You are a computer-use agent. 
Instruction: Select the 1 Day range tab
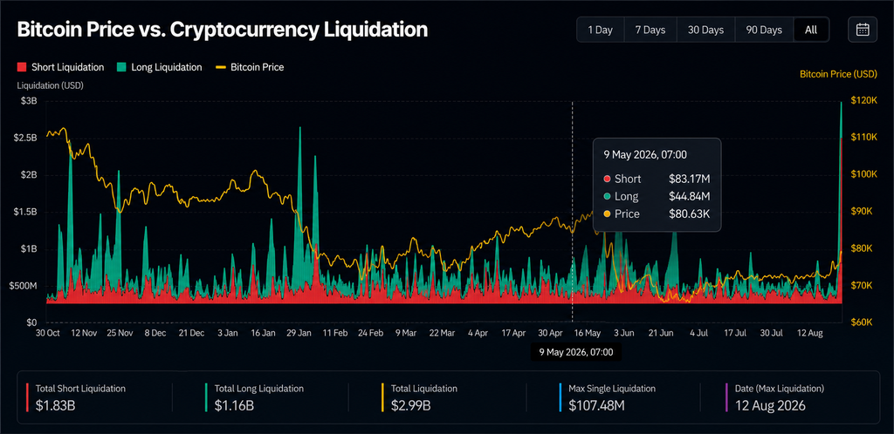[x=600, y=30]
